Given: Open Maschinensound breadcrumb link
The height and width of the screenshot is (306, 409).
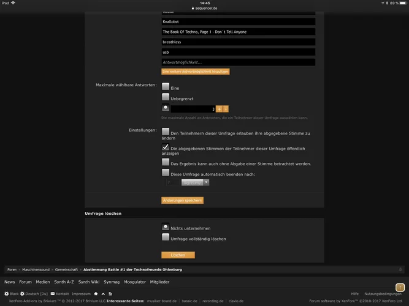Looking at the screenshot, I should pos(36,269).
